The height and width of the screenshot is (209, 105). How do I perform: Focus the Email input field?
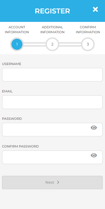click(x=52, y=102)
